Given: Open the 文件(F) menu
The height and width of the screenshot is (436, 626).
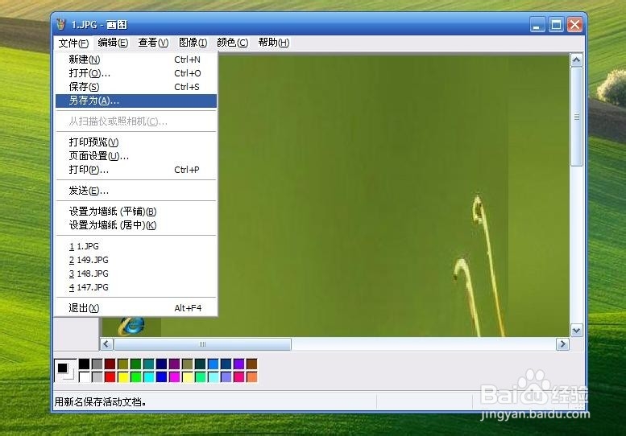Looking at the screenshot, I should [73, 43].
